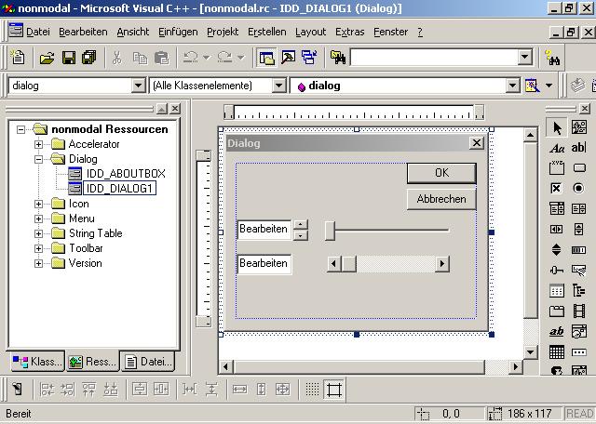
Task: Open the '(Alle Klassenelemente)' filter dropdown
Action: 278,86
